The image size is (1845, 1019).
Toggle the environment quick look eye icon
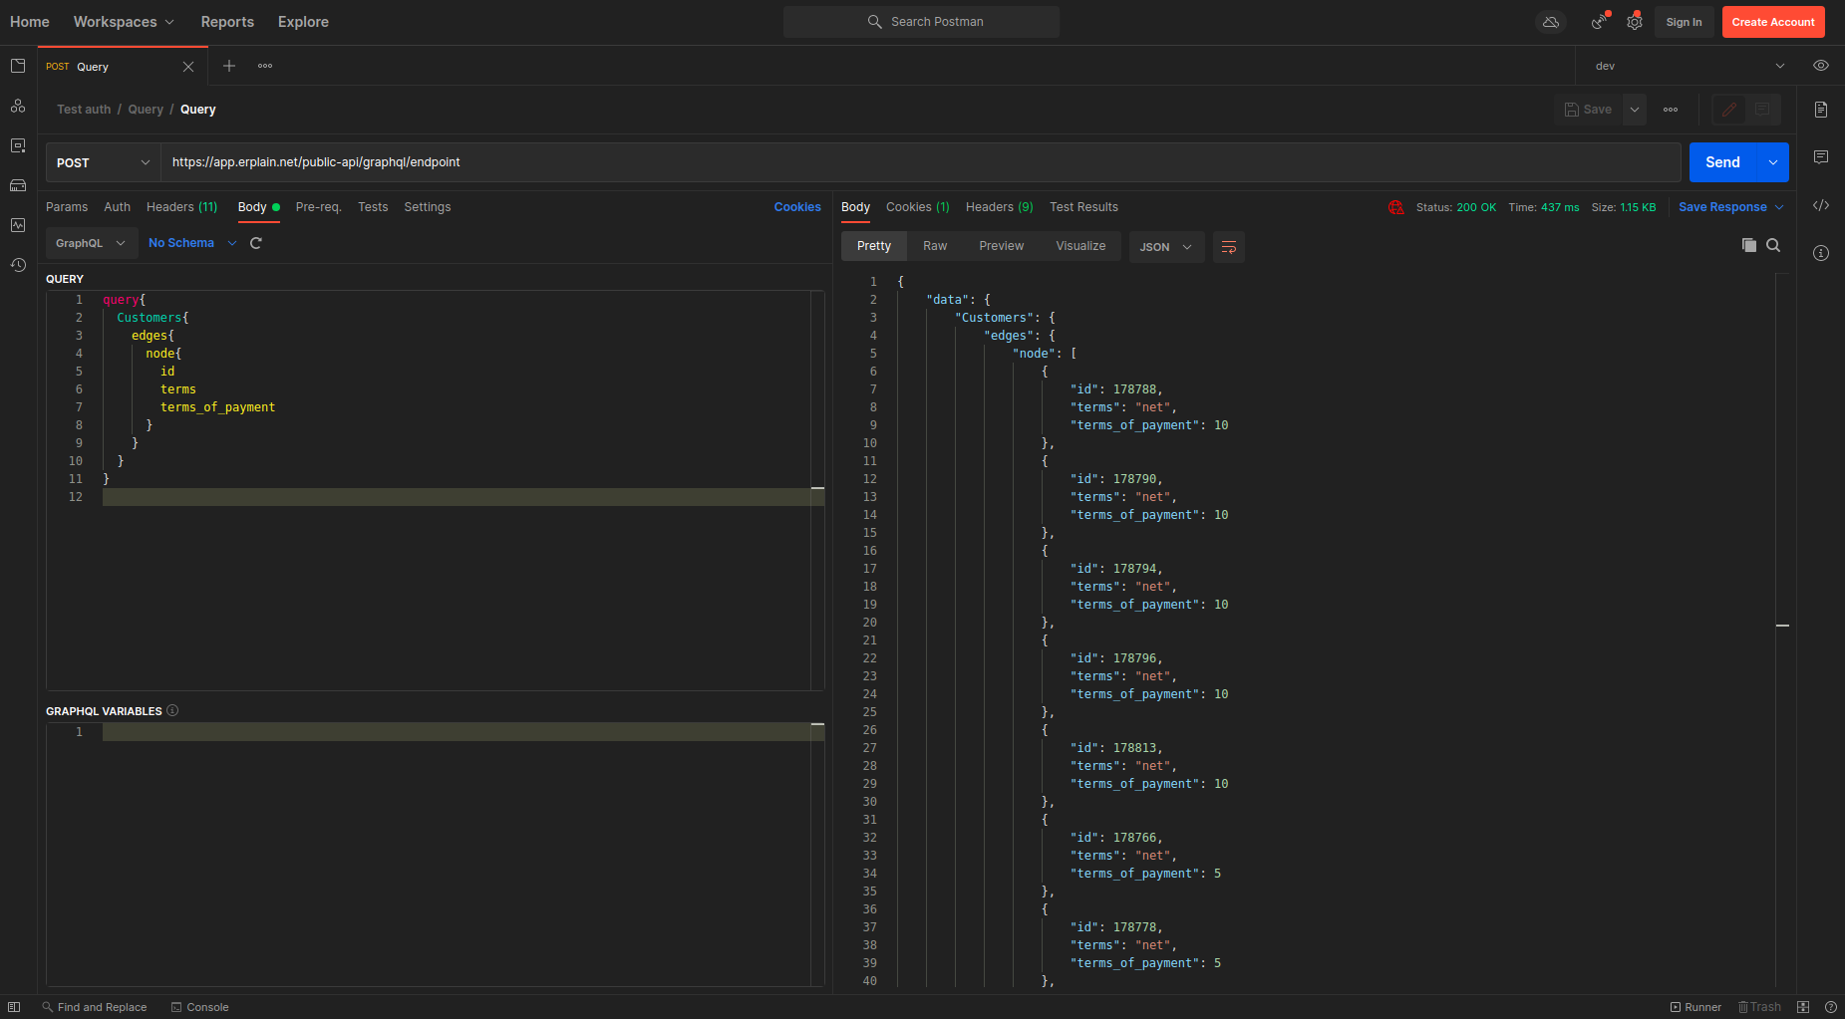[1821, 66]
